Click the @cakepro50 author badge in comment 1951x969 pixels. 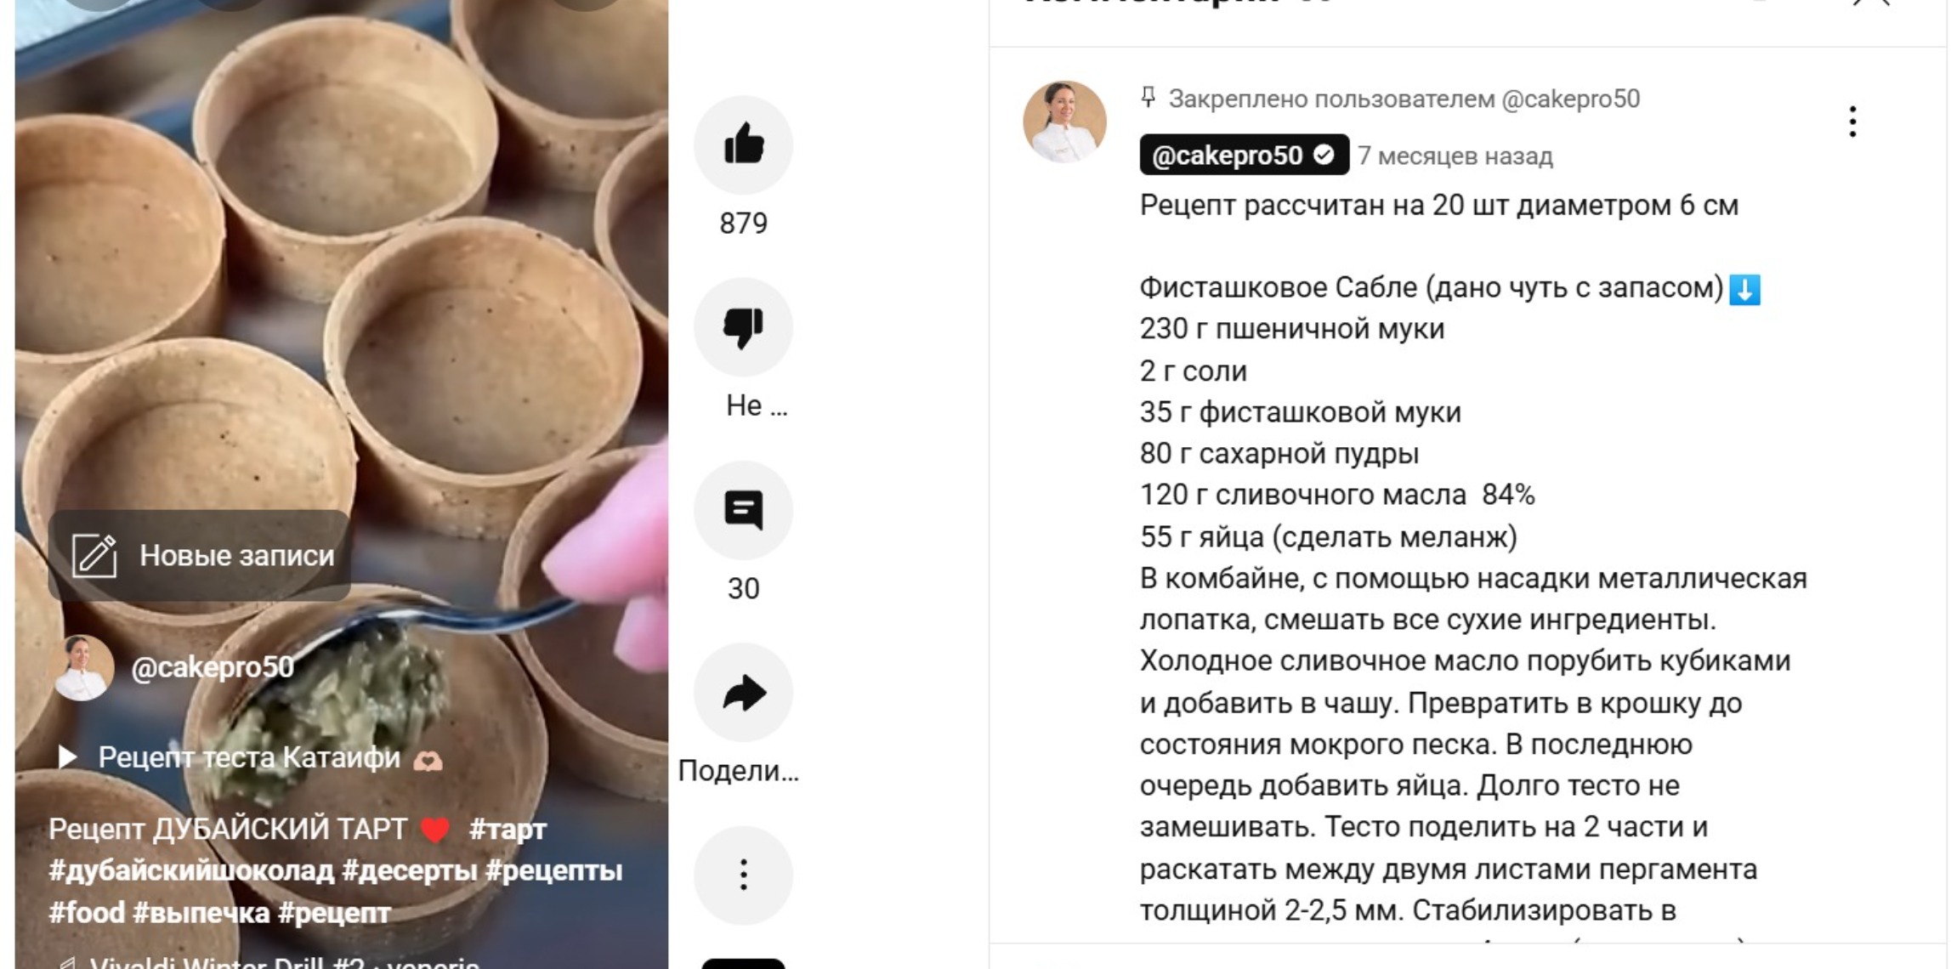pyautogui.click(x=1244, y=155)
